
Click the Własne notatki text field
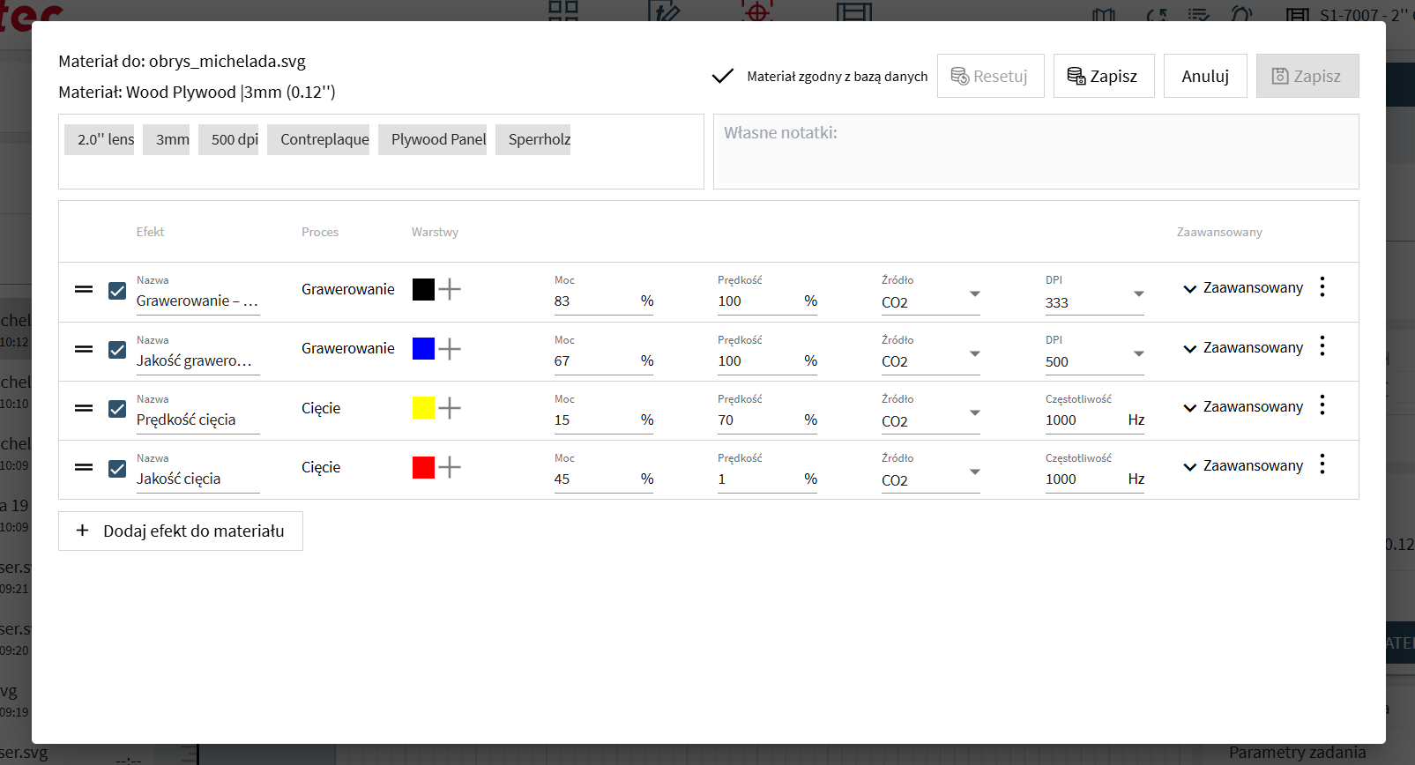(1036, 152)
